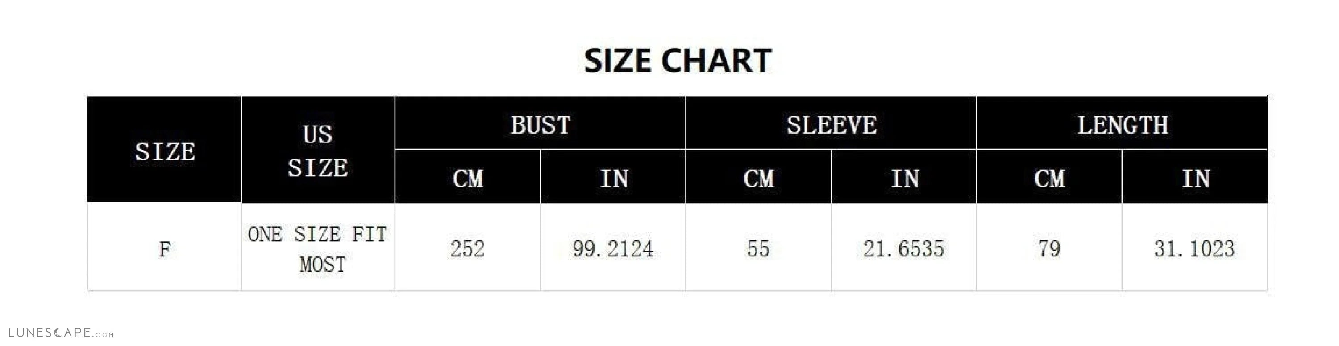Select the CM subheader under LENGTH
The height and width of the screenshot is (346, 1339).
click(1049, 176)
